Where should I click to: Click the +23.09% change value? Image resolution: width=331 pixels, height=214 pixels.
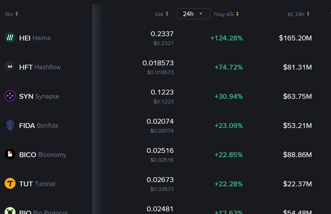tap(229, 126)
